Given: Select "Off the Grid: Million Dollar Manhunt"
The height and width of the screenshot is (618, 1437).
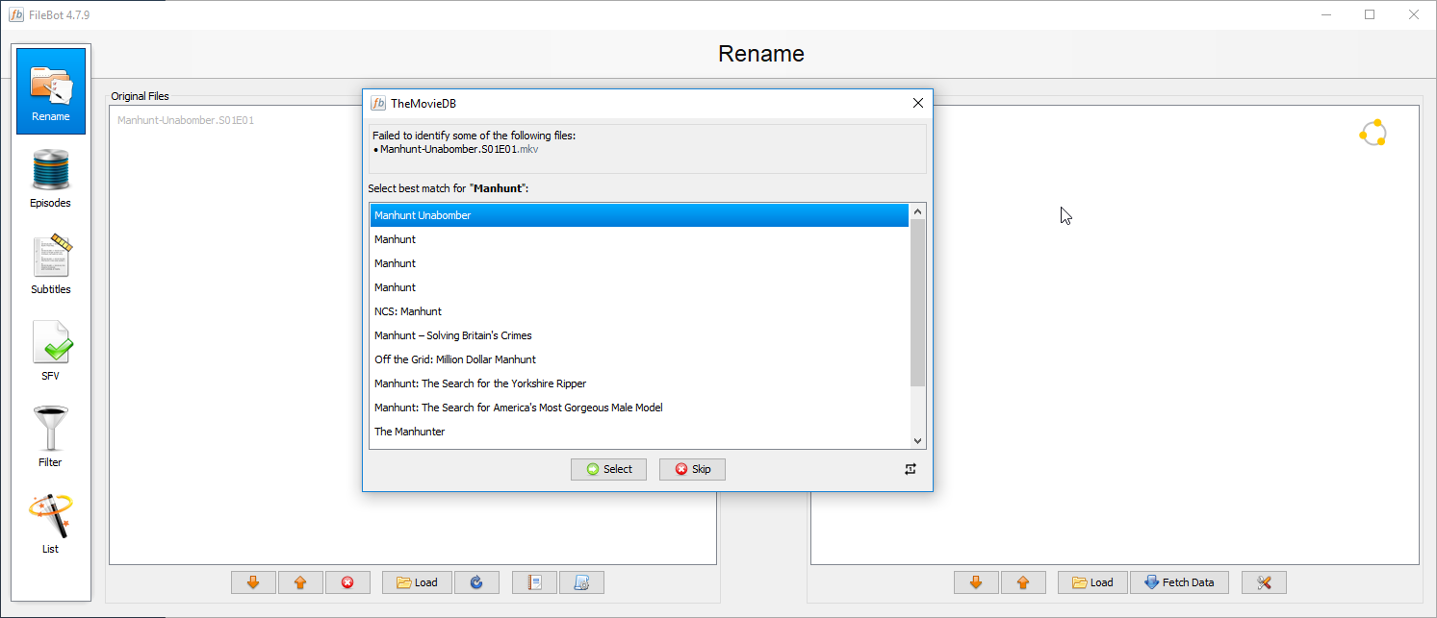Looking at the screenshot, I should (639, 359).
